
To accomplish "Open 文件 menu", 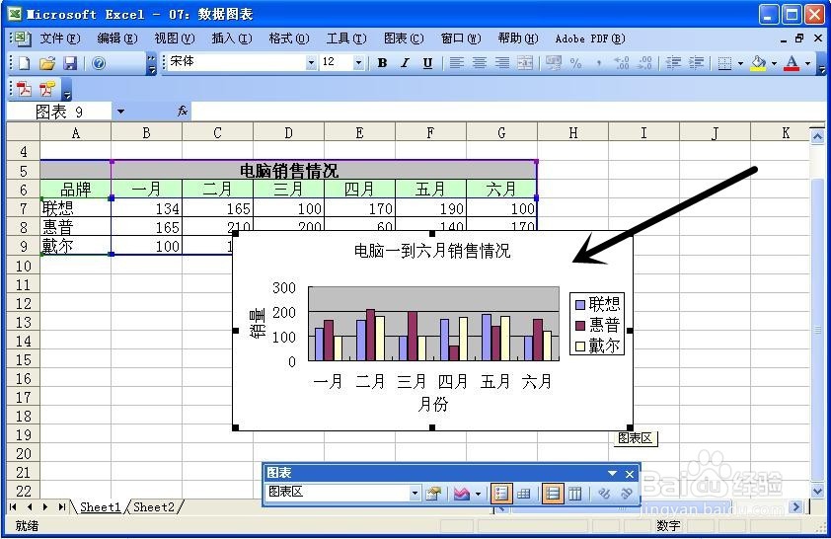I will point(60,38).
